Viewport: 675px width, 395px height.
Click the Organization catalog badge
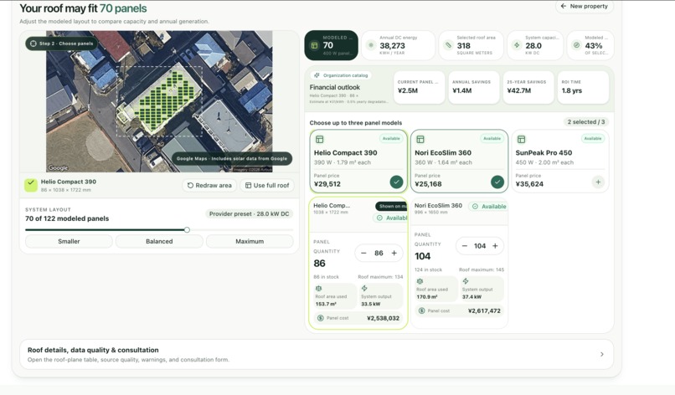[x=341, y=75]
